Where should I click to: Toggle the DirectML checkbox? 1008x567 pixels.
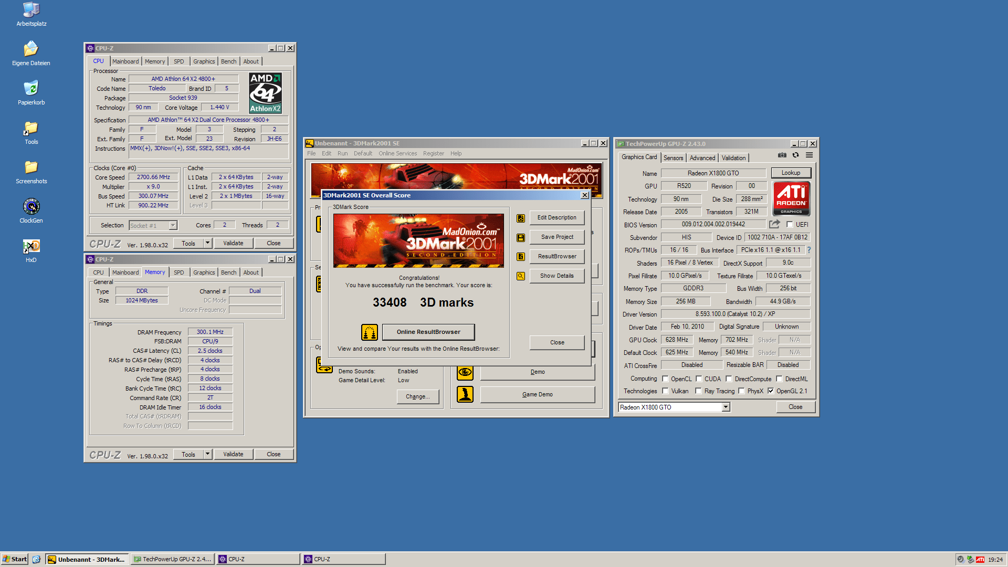click(x=779, y=379)
